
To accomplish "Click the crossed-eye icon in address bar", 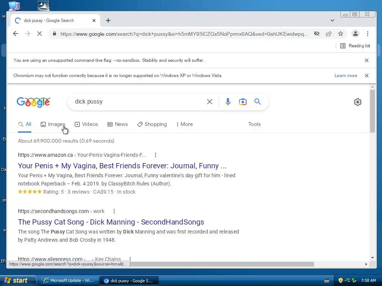I will coord(317,34).
